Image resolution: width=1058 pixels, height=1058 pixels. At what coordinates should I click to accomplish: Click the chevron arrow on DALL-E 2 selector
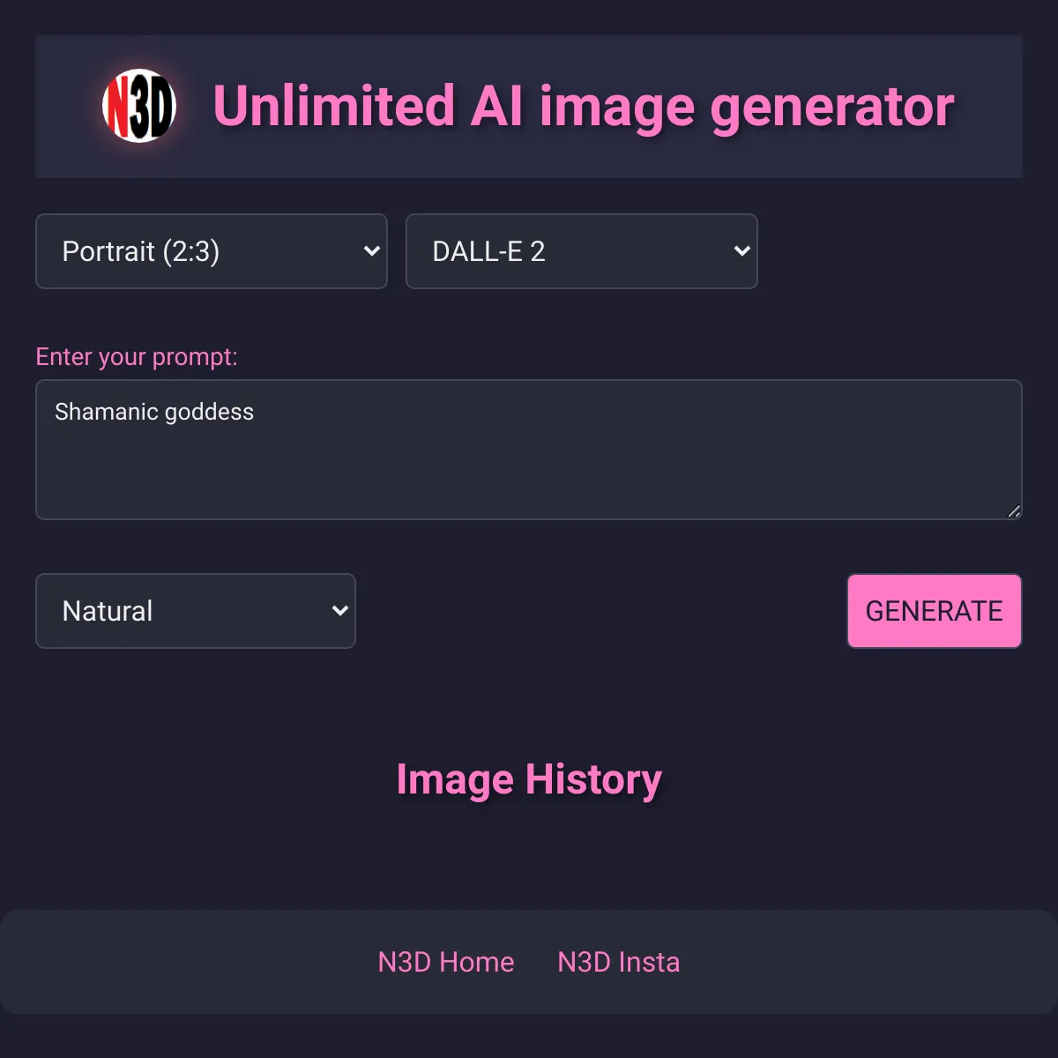click(x=742, y=251)
